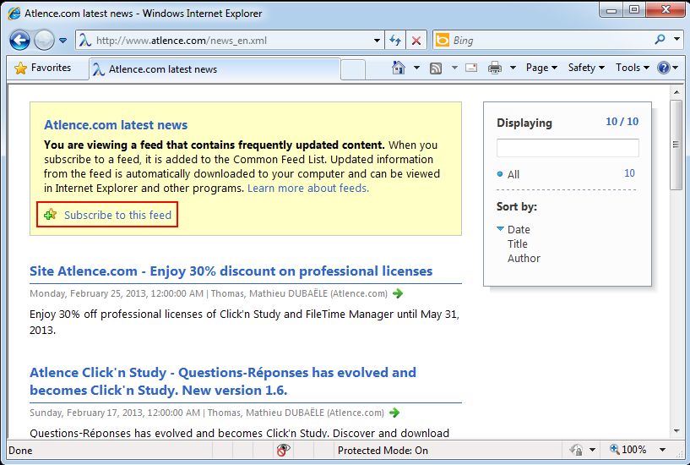Click the scrollbar down arrow
690x465 pixels.
coord(676,431)
